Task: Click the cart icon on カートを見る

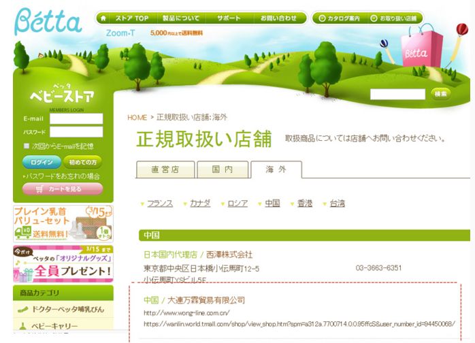Action: tap(39, 189)
